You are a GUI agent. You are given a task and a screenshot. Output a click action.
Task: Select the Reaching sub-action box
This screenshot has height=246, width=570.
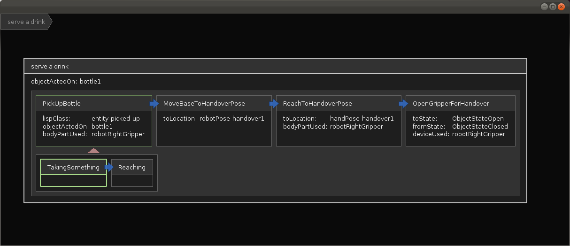coord(132,173)
